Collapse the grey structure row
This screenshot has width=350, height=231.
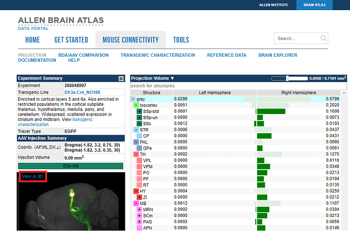tap(133, 99)
